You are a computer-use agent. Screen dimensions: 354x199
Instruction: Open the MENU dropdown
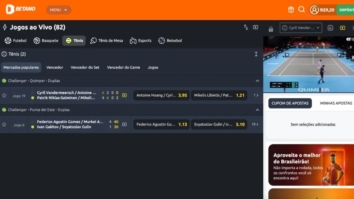(58, 10)
